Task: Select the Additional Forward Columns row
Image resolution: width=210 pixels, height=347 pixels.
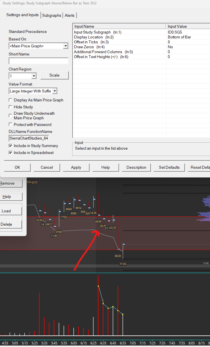Action: 141,52
